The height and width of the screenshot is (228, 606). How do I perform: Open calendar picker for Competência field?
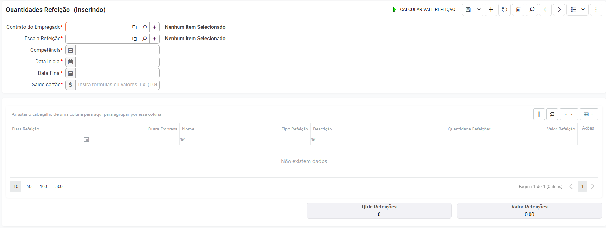tap(70, 50)
